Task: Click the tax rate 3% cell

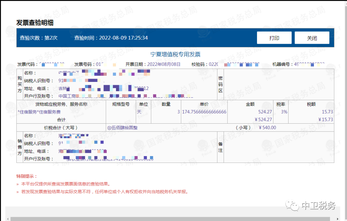Action: (284, 112)
